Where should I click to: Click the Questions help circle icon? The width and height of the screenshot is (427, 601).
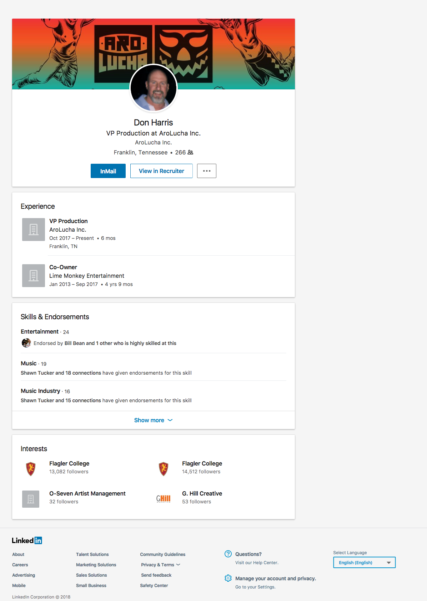[x=228, y=554]
